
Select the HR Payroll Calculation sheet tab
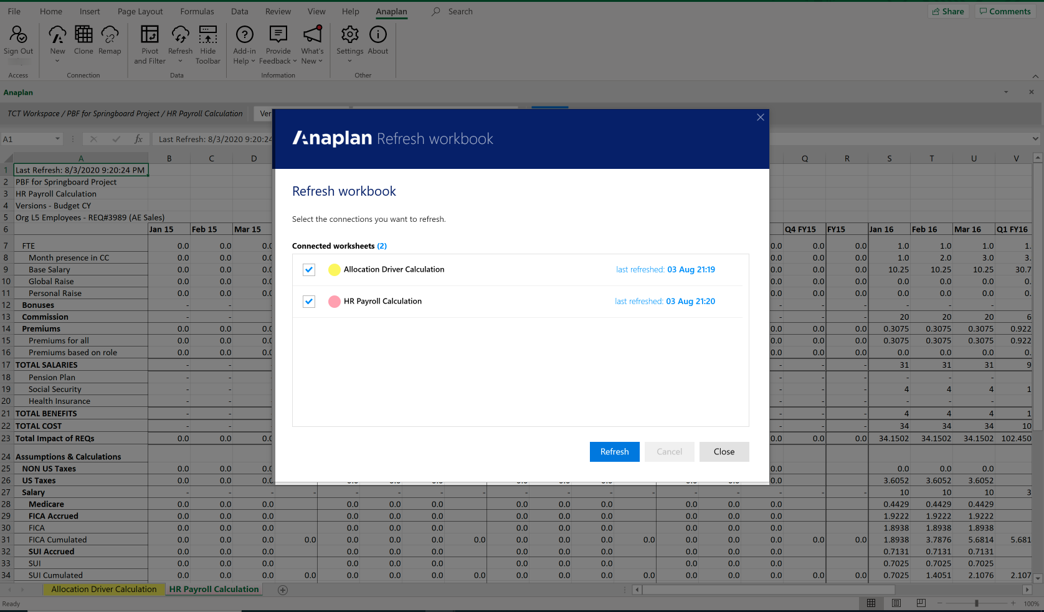coord(214,590)
